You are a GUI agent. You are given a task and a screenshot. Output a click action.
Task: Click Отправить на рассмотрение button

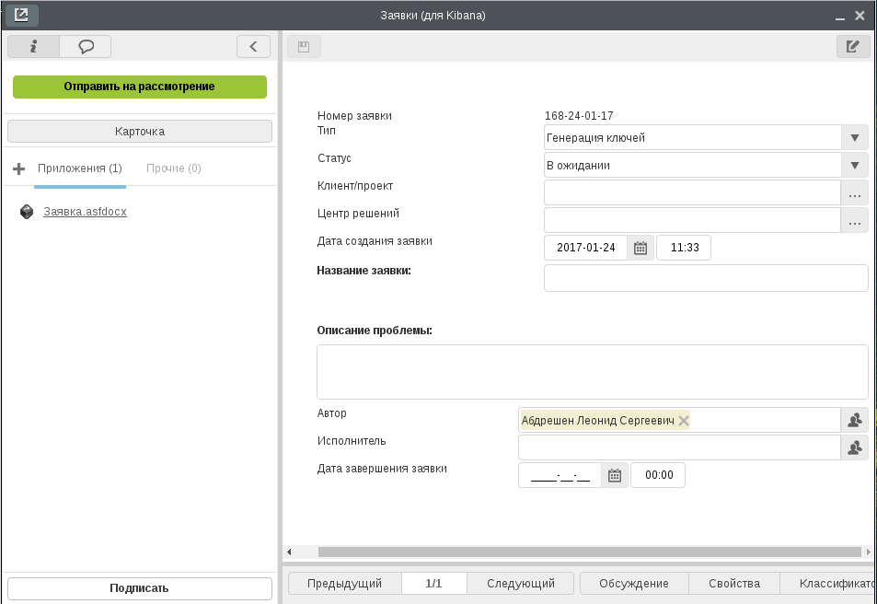139,87
